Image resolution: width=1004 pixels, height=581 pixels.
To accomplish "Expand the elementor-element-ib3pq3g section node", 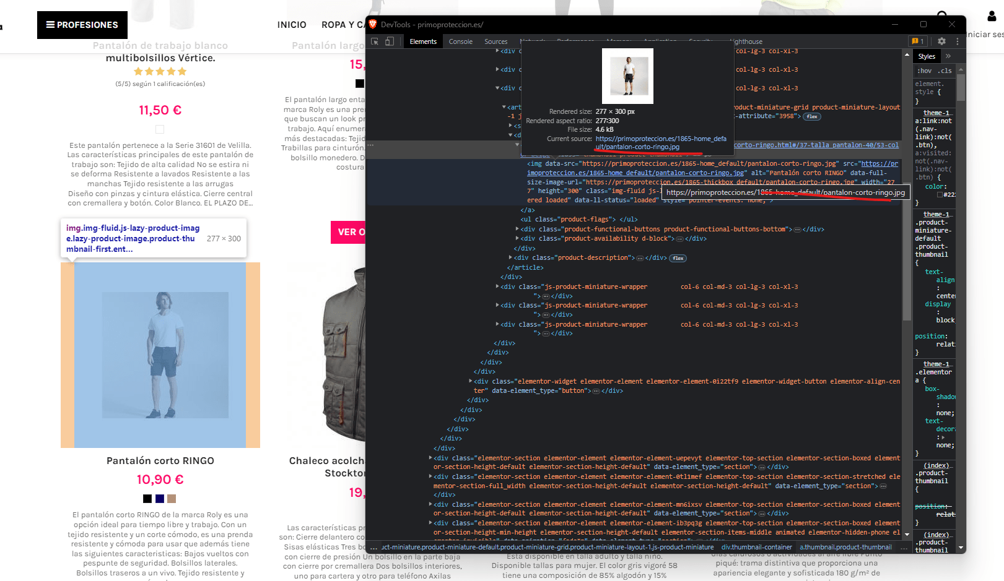I will coord(430,523).
